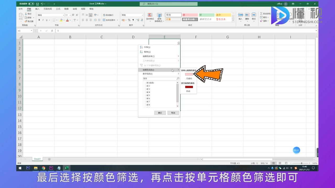Click the OK (确定) button in filter menu
This screenshot has width=335, height=188.
[x=160, y=113]
